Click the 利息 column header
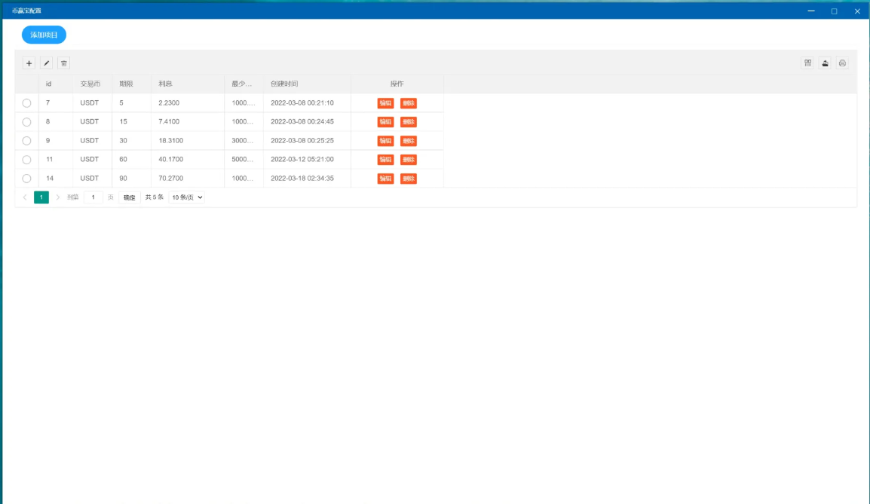Viewport: 870px width, 504px height. [x=166, y=84]
